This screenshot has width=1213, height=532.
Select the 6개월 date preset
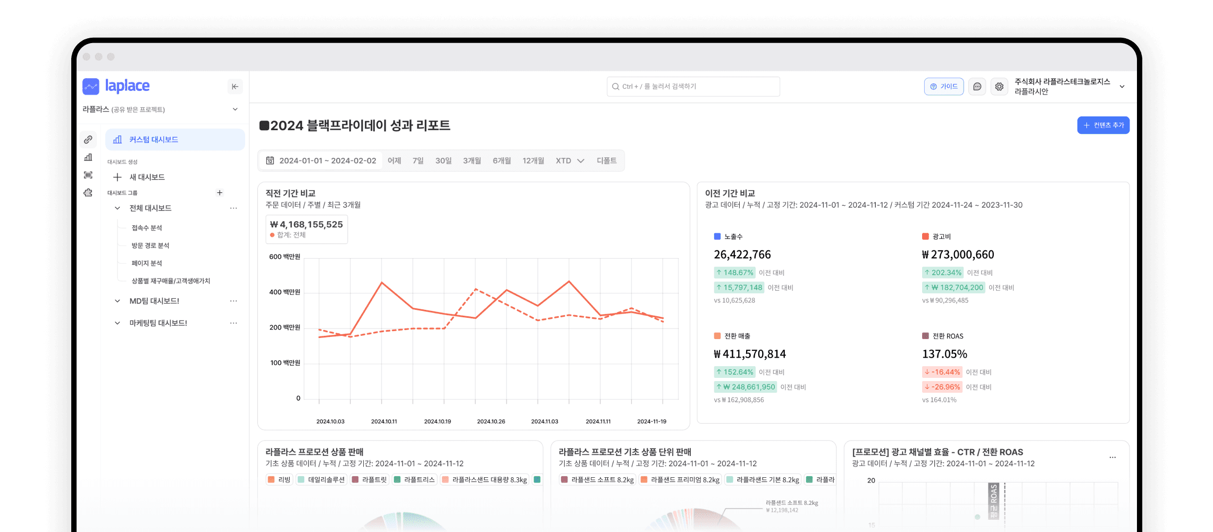click(x=501, y=161)
